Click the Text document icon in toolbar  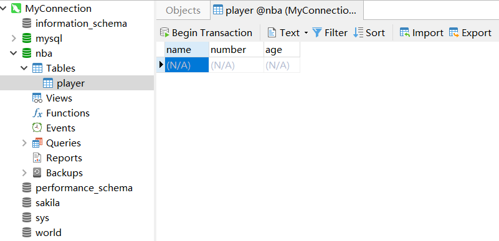(x=272, y=33)
